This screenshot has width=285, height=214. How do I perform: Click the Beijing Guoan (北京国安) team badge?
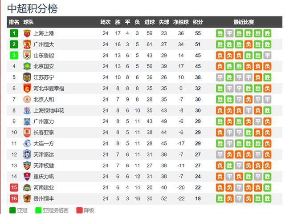[27, 66]
